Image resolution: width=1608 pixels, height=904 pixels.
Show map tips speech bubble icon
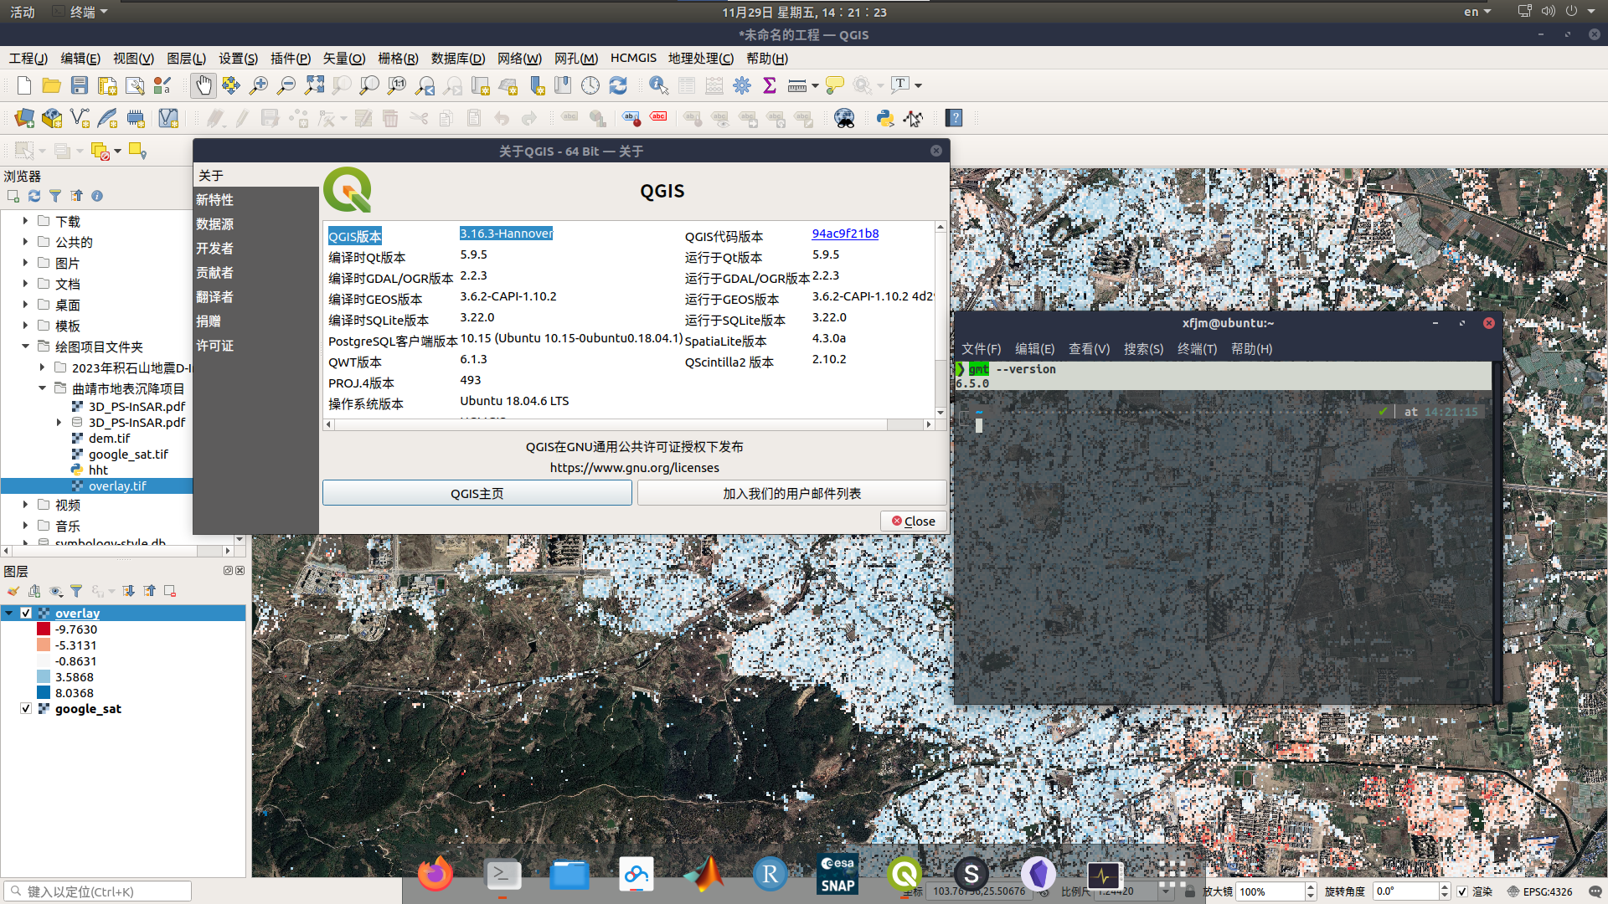(x=834, y=85)
